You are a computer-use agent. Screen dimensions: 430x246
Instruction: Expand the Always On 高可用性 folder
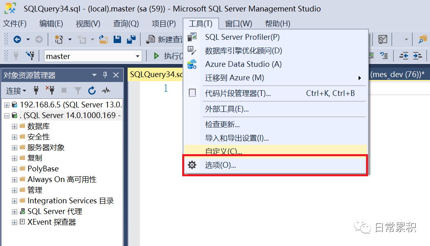14,180
